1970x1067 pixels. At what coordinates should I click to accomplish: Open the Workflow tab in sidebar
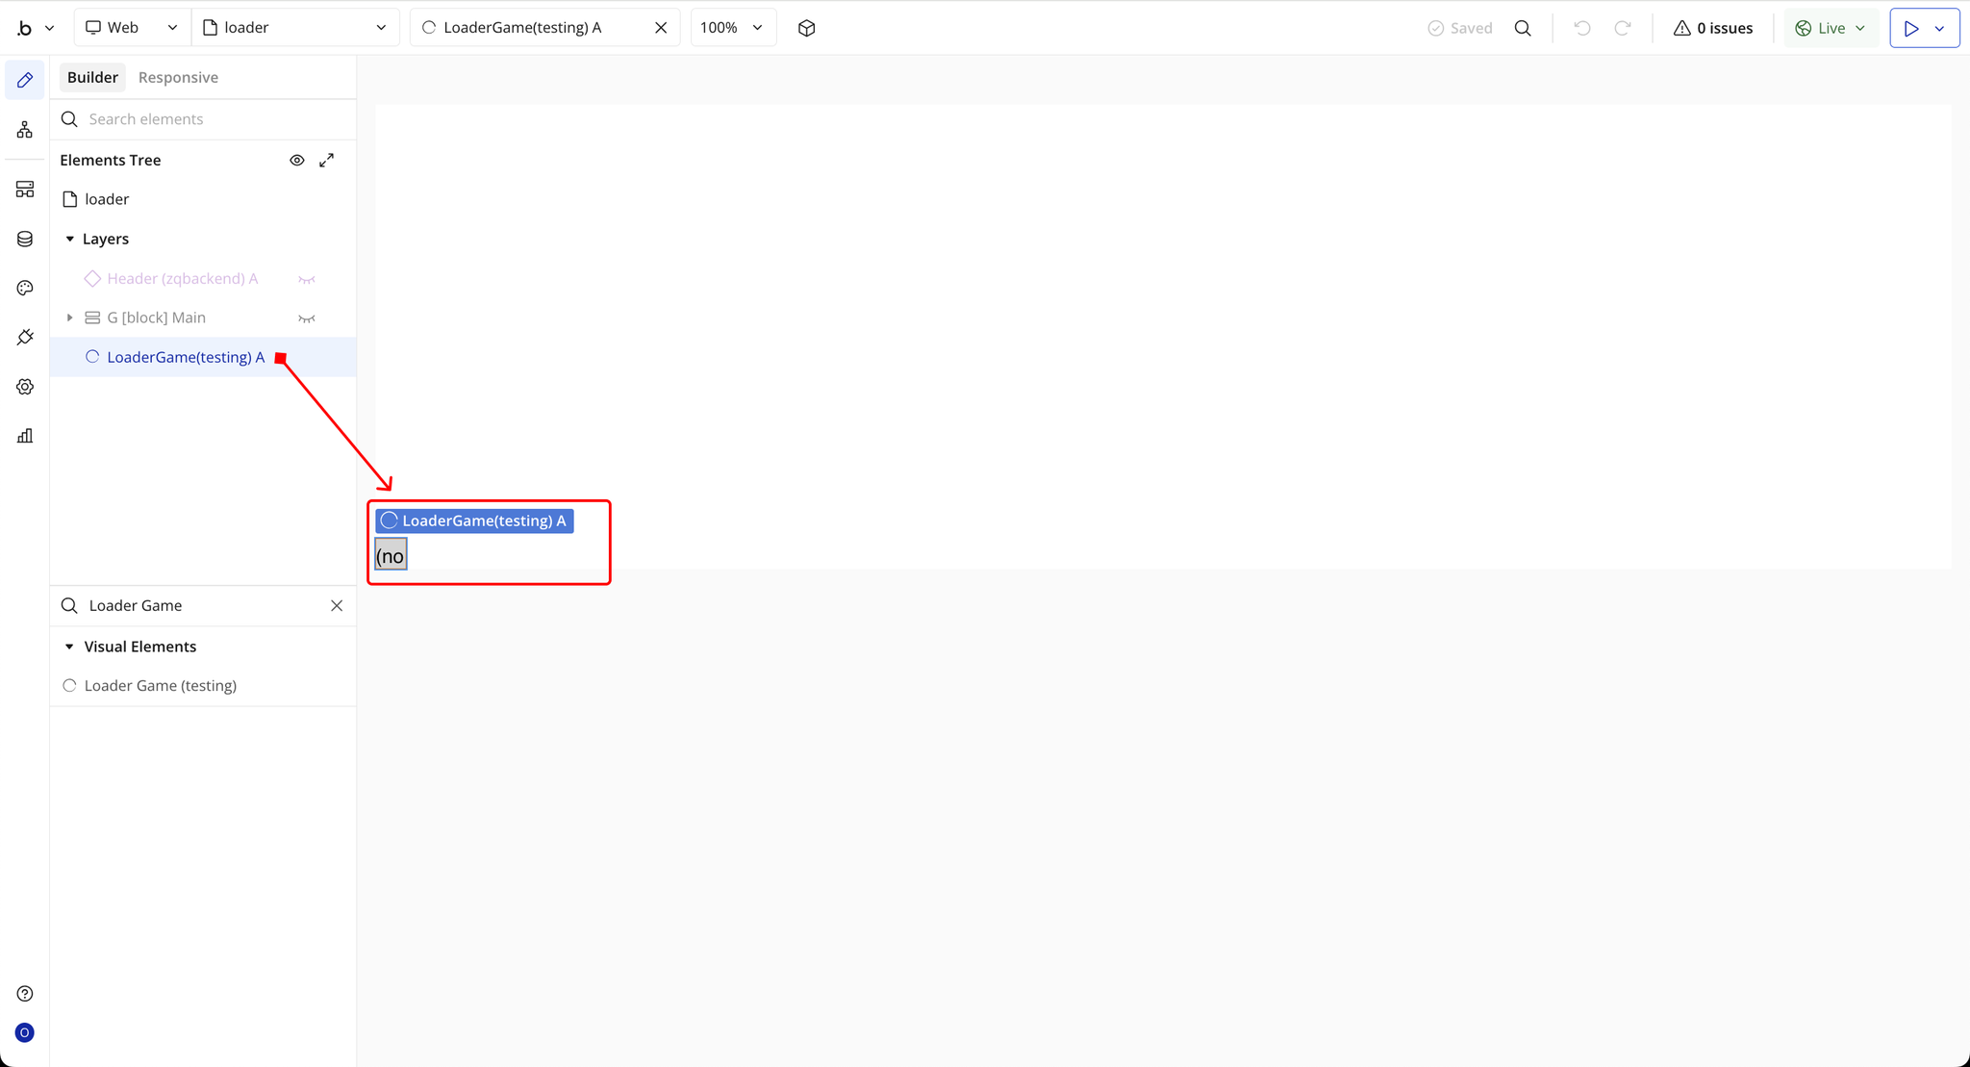point(25,129)
